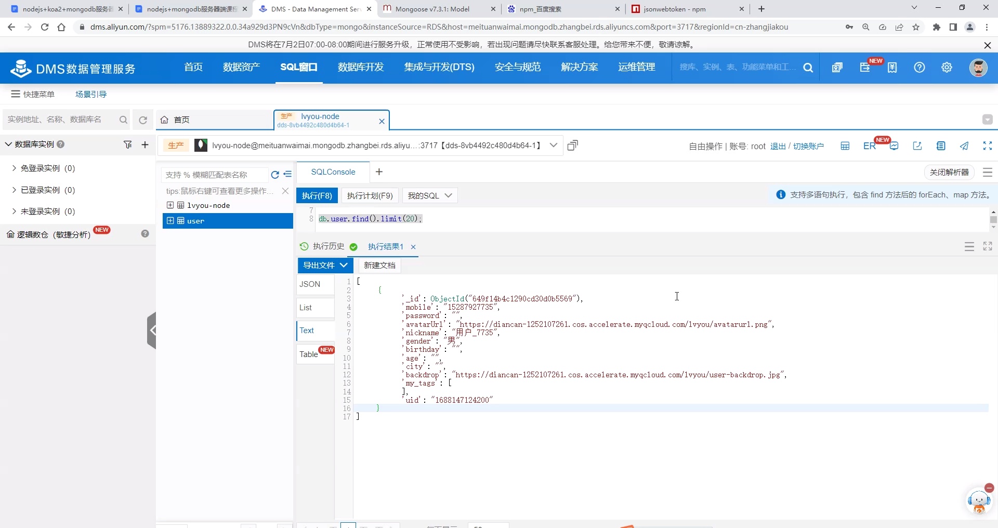Click the table name fuzzy search field
Viewport: 998px width, 528px height.
click(216, 175)
